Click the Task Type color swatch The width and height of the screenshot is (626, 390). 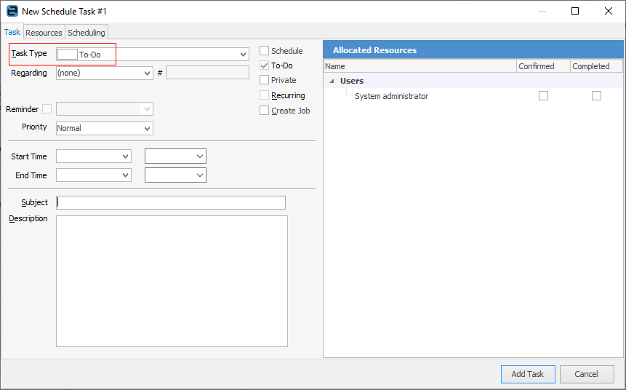[x=67, y=54]
